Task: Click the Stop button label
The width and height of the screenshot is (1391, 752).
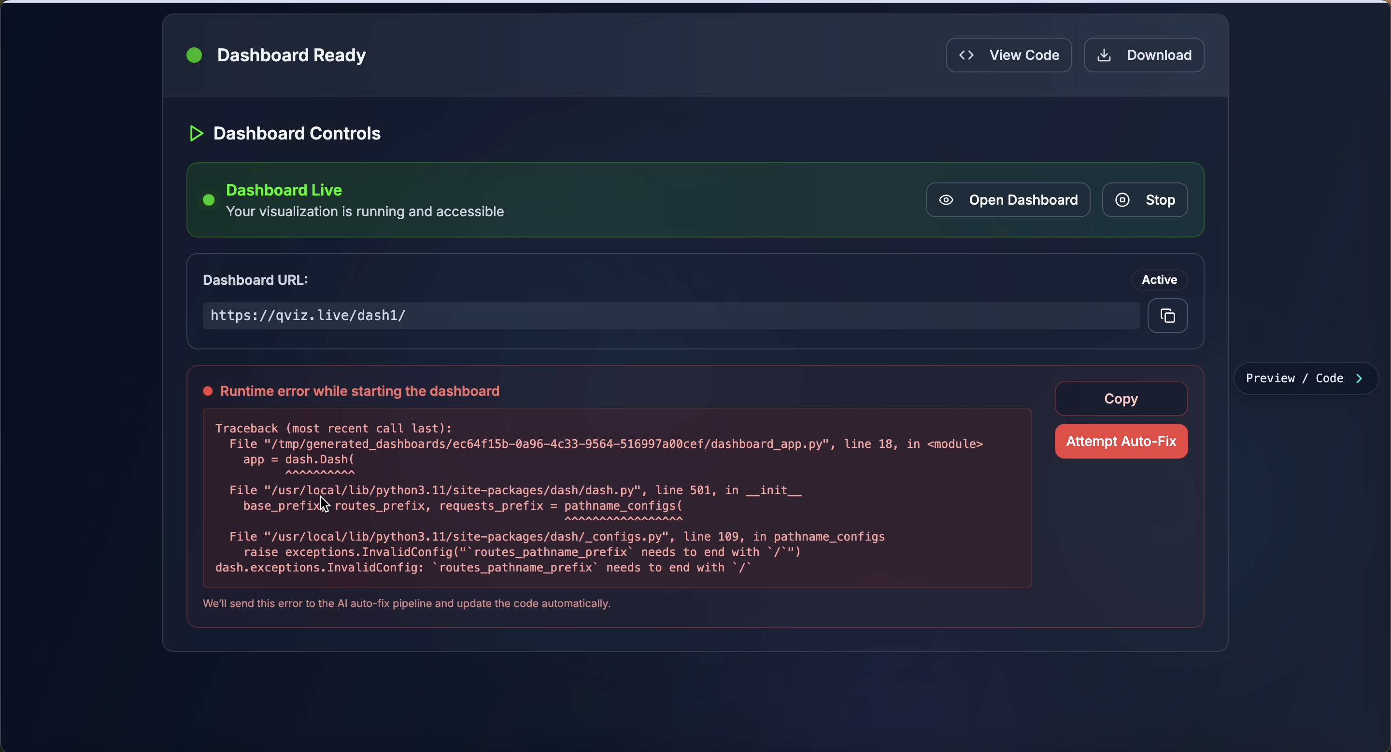Action: [1160, 200]
